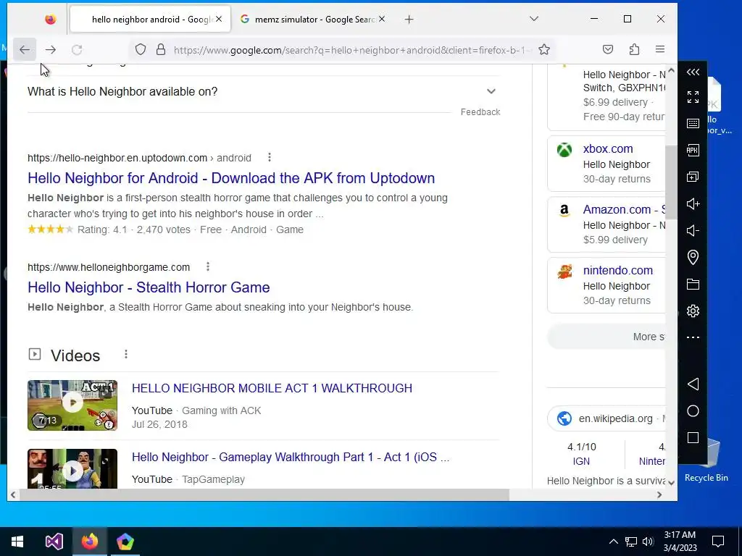Open Windows notification center
742x556 pixels.
coord(718,542)
